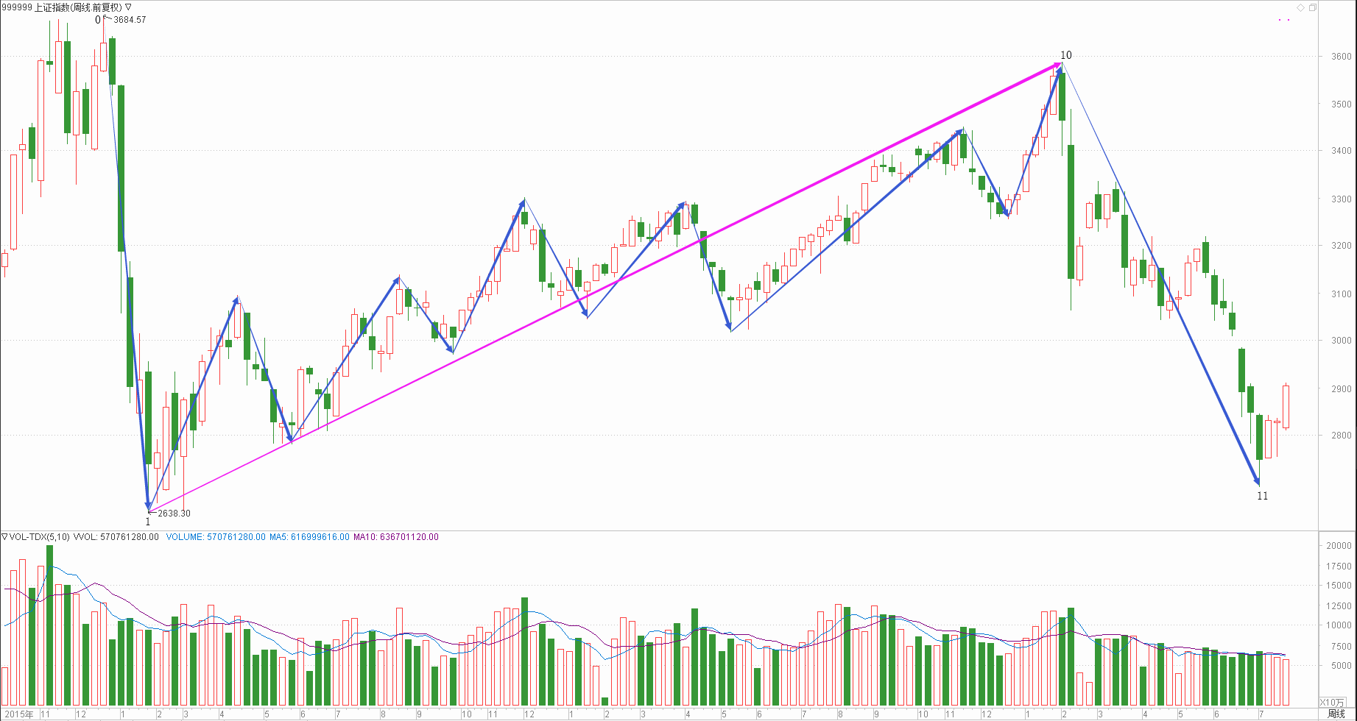Open the dropdown triangle beside 上证指数 title
Screen dimensions: 1357x721
pos(128,7)
